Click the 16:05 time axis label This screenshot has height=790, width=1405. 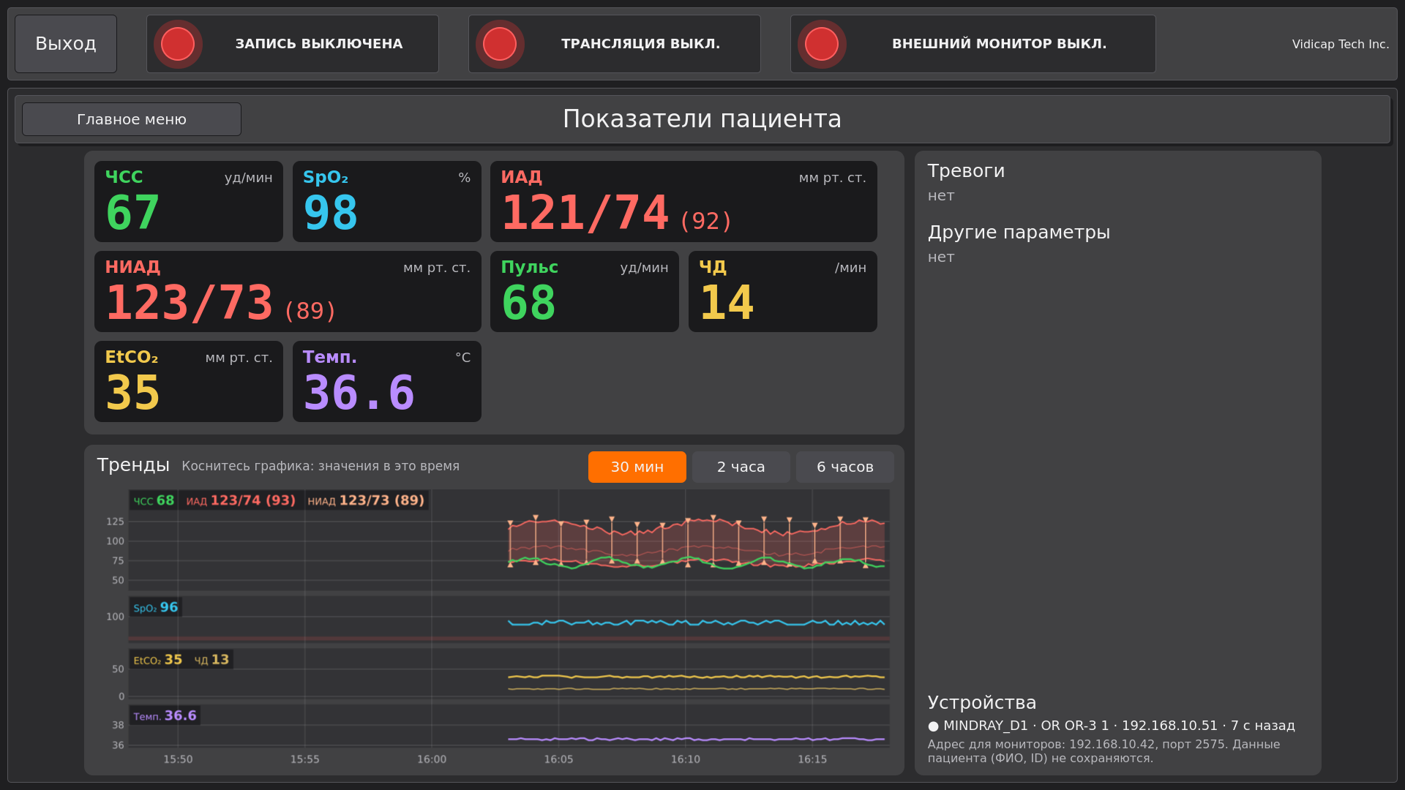point(558,759)
